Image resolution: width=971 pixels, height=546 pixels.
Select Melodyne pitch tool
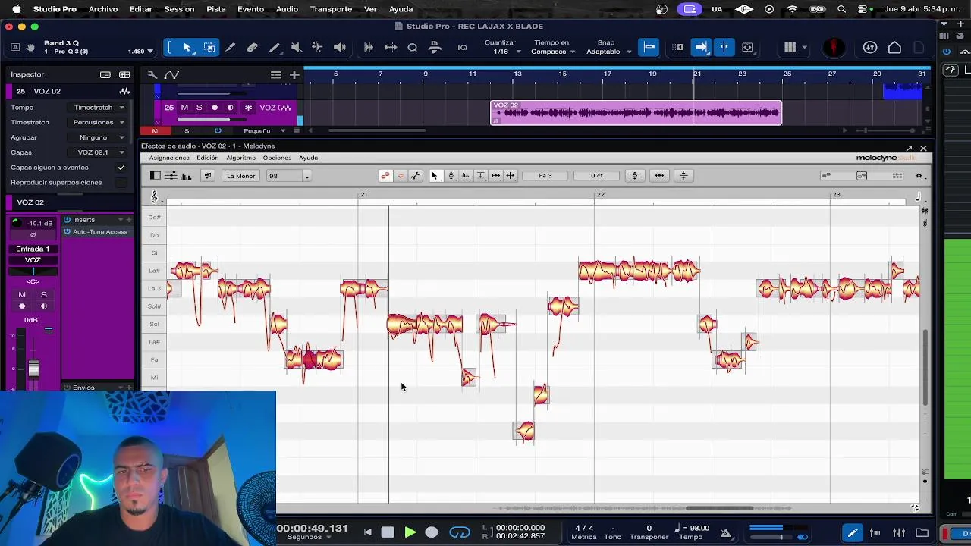[x=451, y=176]
